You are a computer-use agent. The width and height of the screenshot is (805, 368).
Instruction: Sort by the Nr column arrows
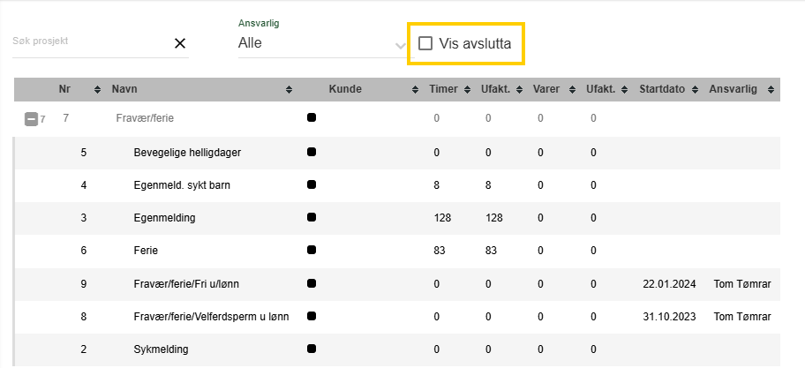coord(98,89)
